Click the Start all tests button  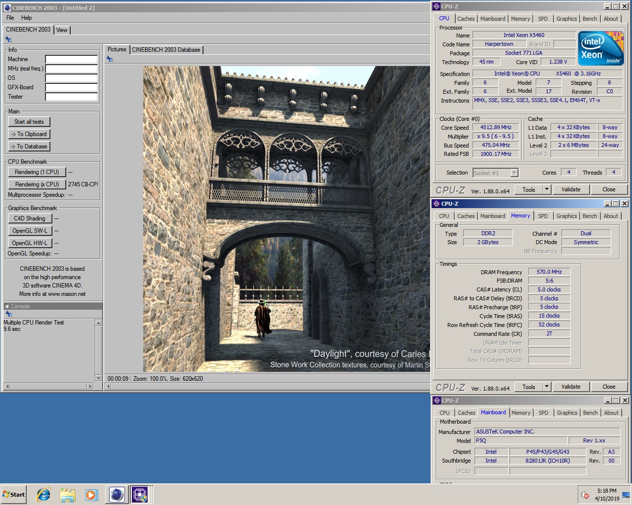pyautogui.click(x=29, y=122)
